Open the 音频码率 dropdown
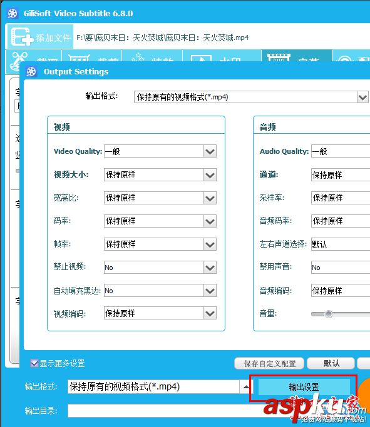370x427 pixels. tap(341, 221)
